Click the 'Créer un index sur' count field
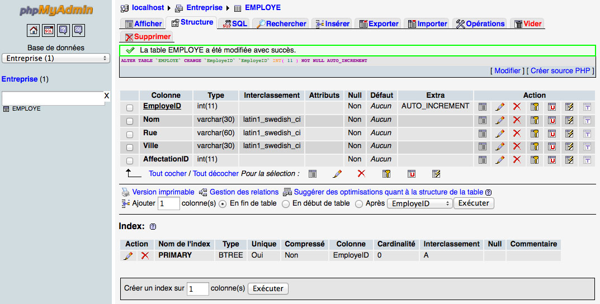Viewport: 600px width, 304px height. pos(198,289)
